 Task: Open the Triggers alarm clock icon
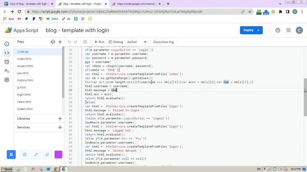pos(7,62)
